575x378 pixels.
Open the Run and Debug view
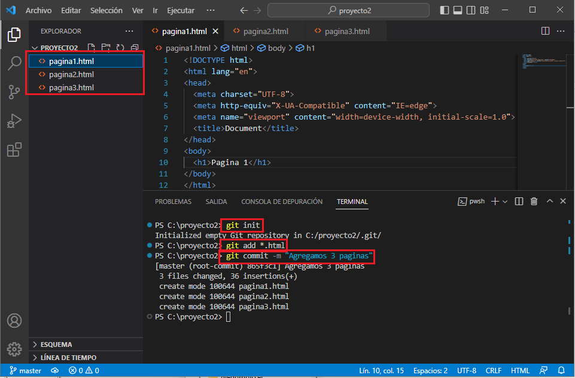pyautogui.click(x=14, y=121)
